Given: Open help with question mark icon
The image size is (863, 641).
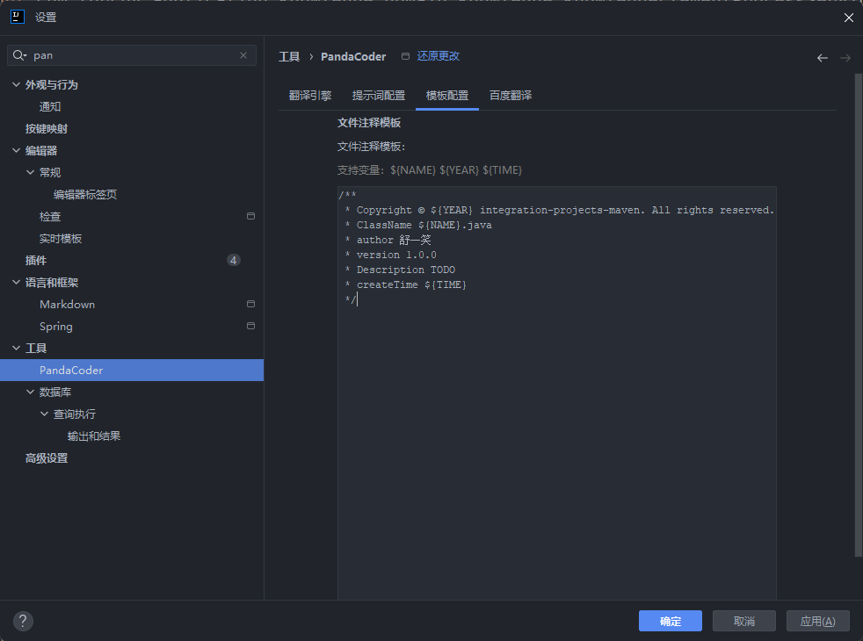Looking at the screenshot, I should coord(23,621).
